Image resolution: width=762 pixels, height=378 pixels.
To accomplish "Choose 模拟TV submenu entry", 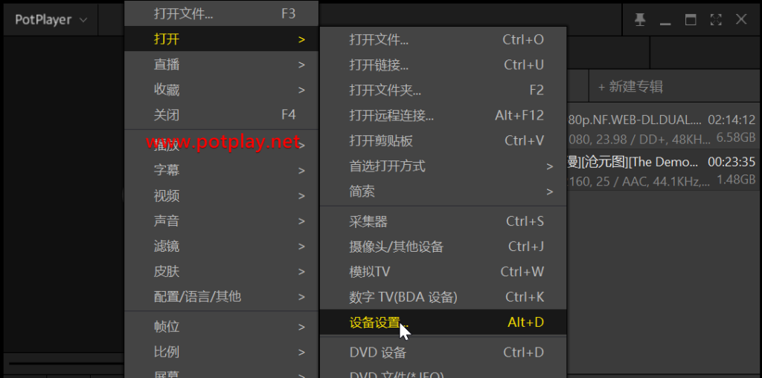I will click(444, 272).
